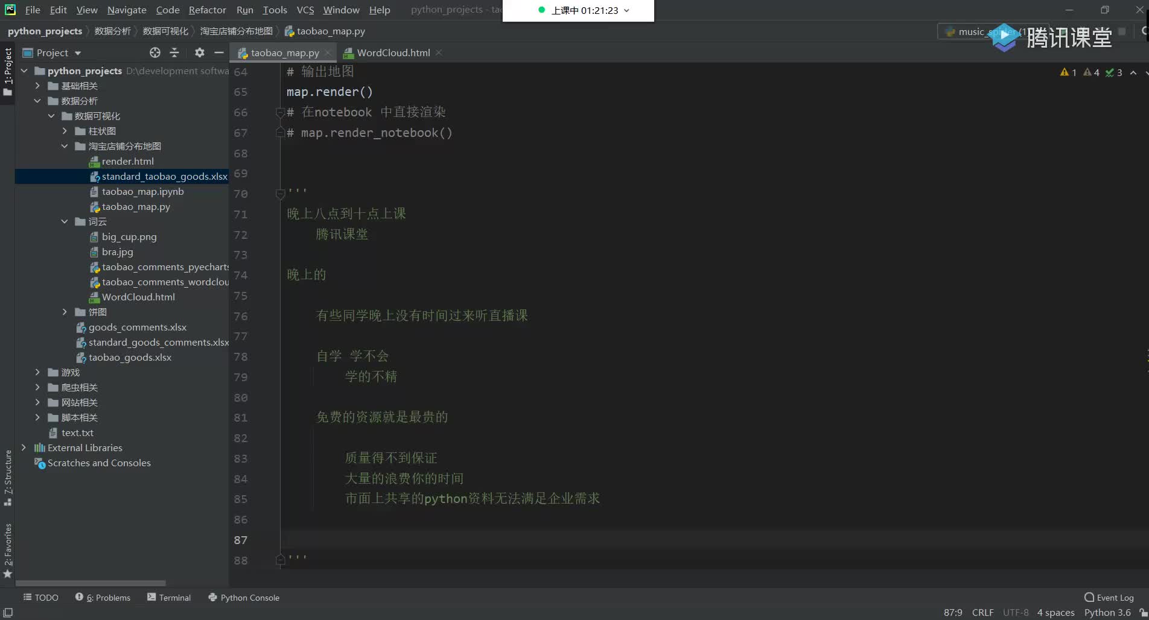The width and height of the screenshot is (1149, 620).
Task: Collapse the python_projects root folder
Action: pos(24,71)
